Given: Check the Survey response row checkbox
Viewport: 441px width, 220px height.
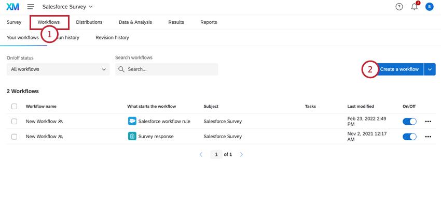Looking at the screenshot, I should [15, 137].
